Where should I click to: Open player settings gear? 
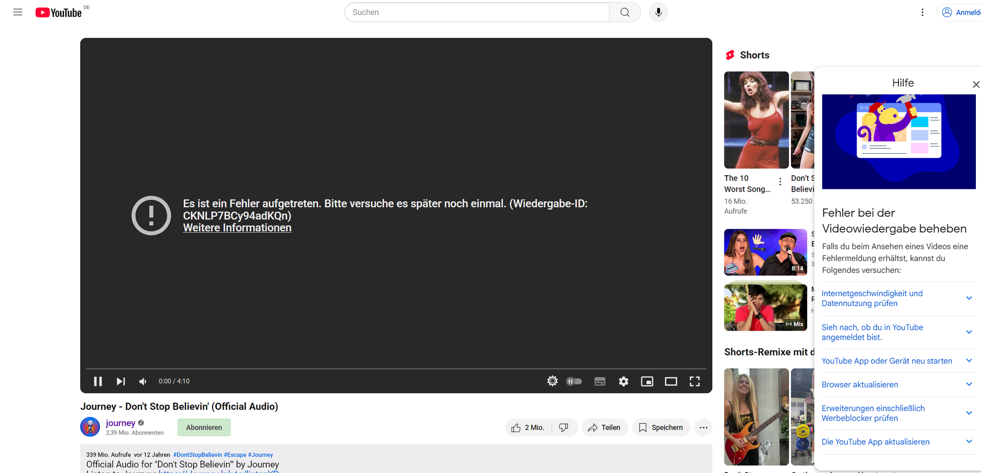click(623, 381)
